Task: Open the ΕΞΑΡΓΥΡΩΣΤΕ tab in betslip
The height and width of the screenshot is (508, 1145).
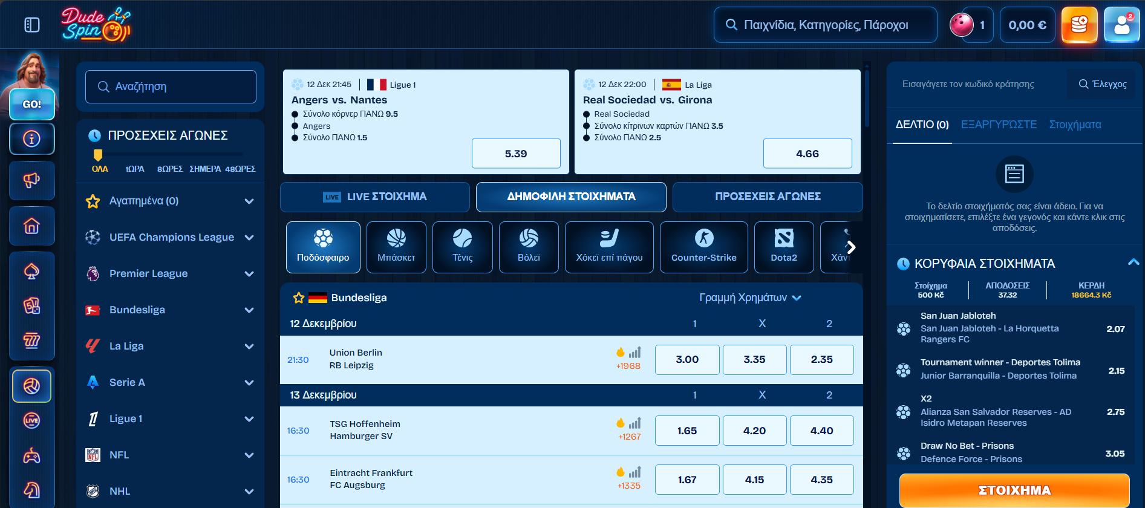Action: coord(998,125)
